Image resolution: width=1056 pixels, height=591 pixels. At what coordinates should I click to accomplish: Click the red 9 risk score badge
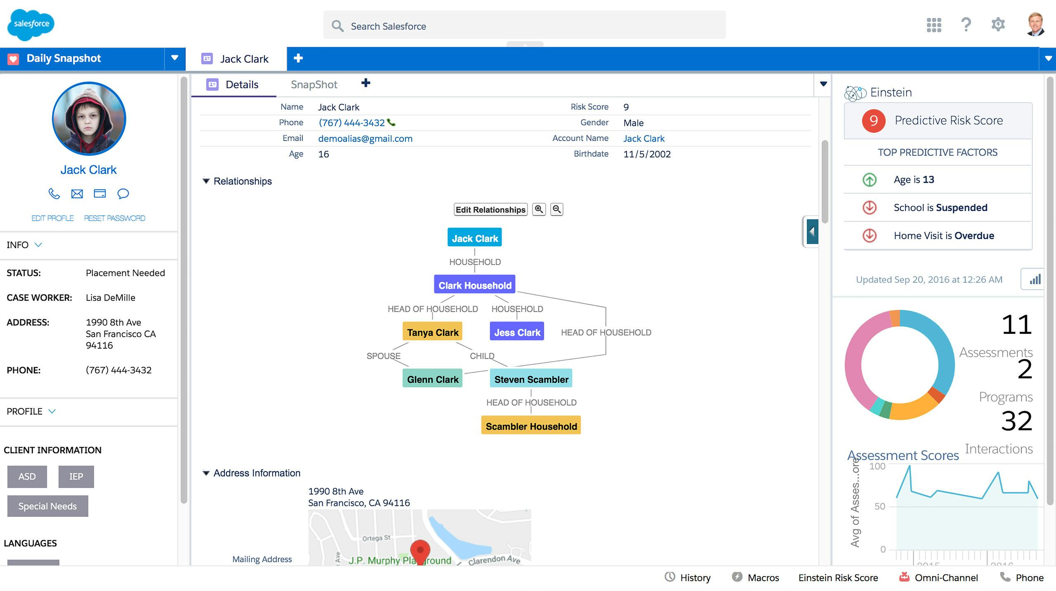874,121
